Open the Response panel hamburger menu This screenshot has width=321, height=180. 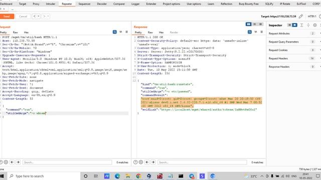pos(262,32)
